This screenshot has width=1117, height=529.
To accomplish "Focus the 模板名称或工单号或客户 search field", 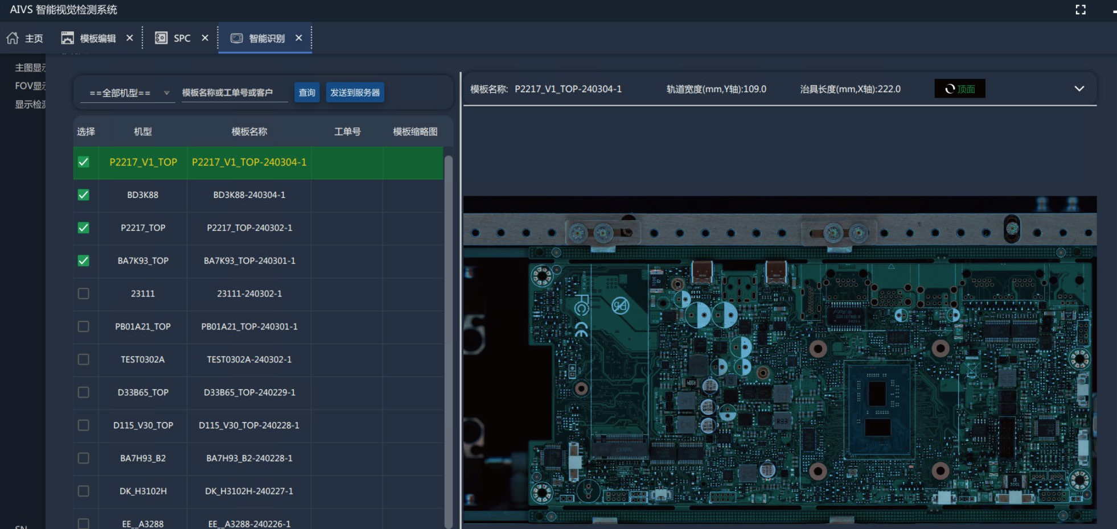I will [x=235, y=93].
